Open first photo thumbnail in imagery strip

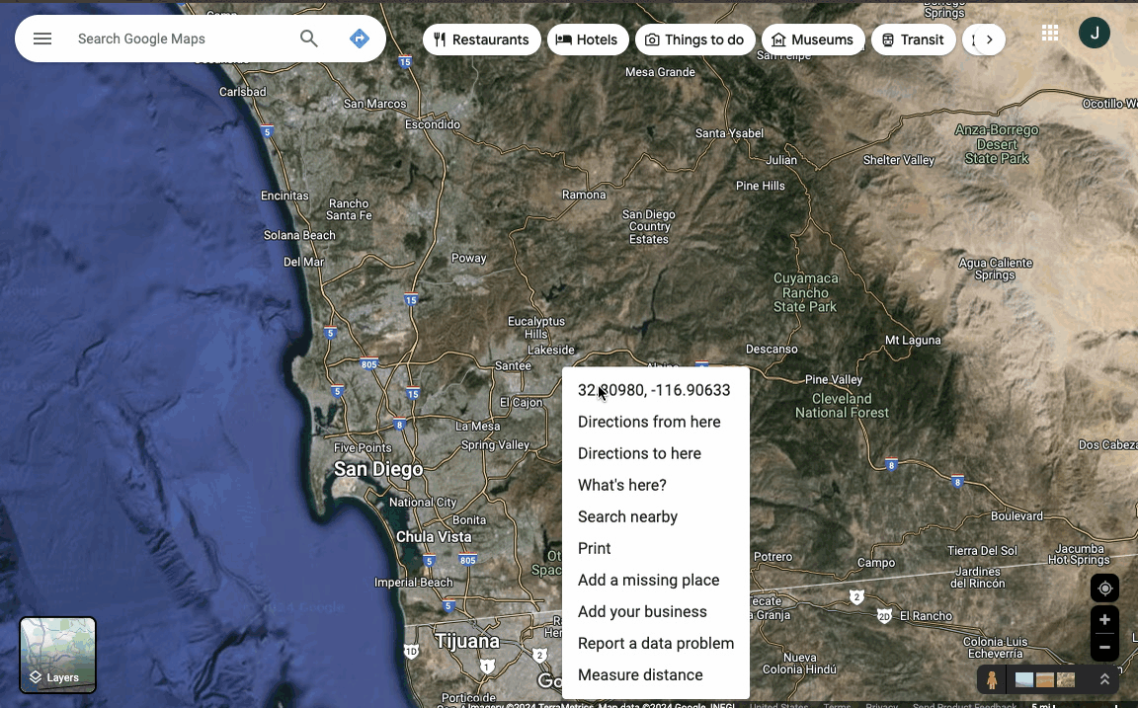click(x=1024, y=679)
